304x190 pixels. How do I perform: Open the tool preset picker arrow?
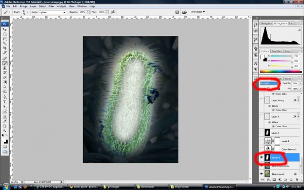pos(10,12)
